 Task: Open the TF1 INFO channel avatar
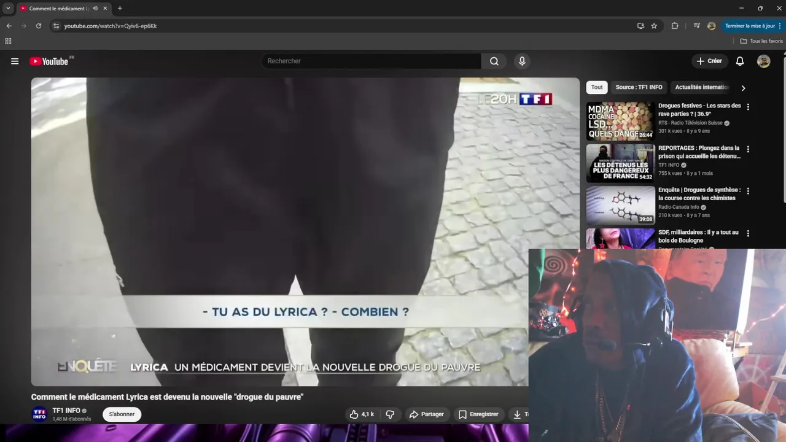click(x=39, y=414)
